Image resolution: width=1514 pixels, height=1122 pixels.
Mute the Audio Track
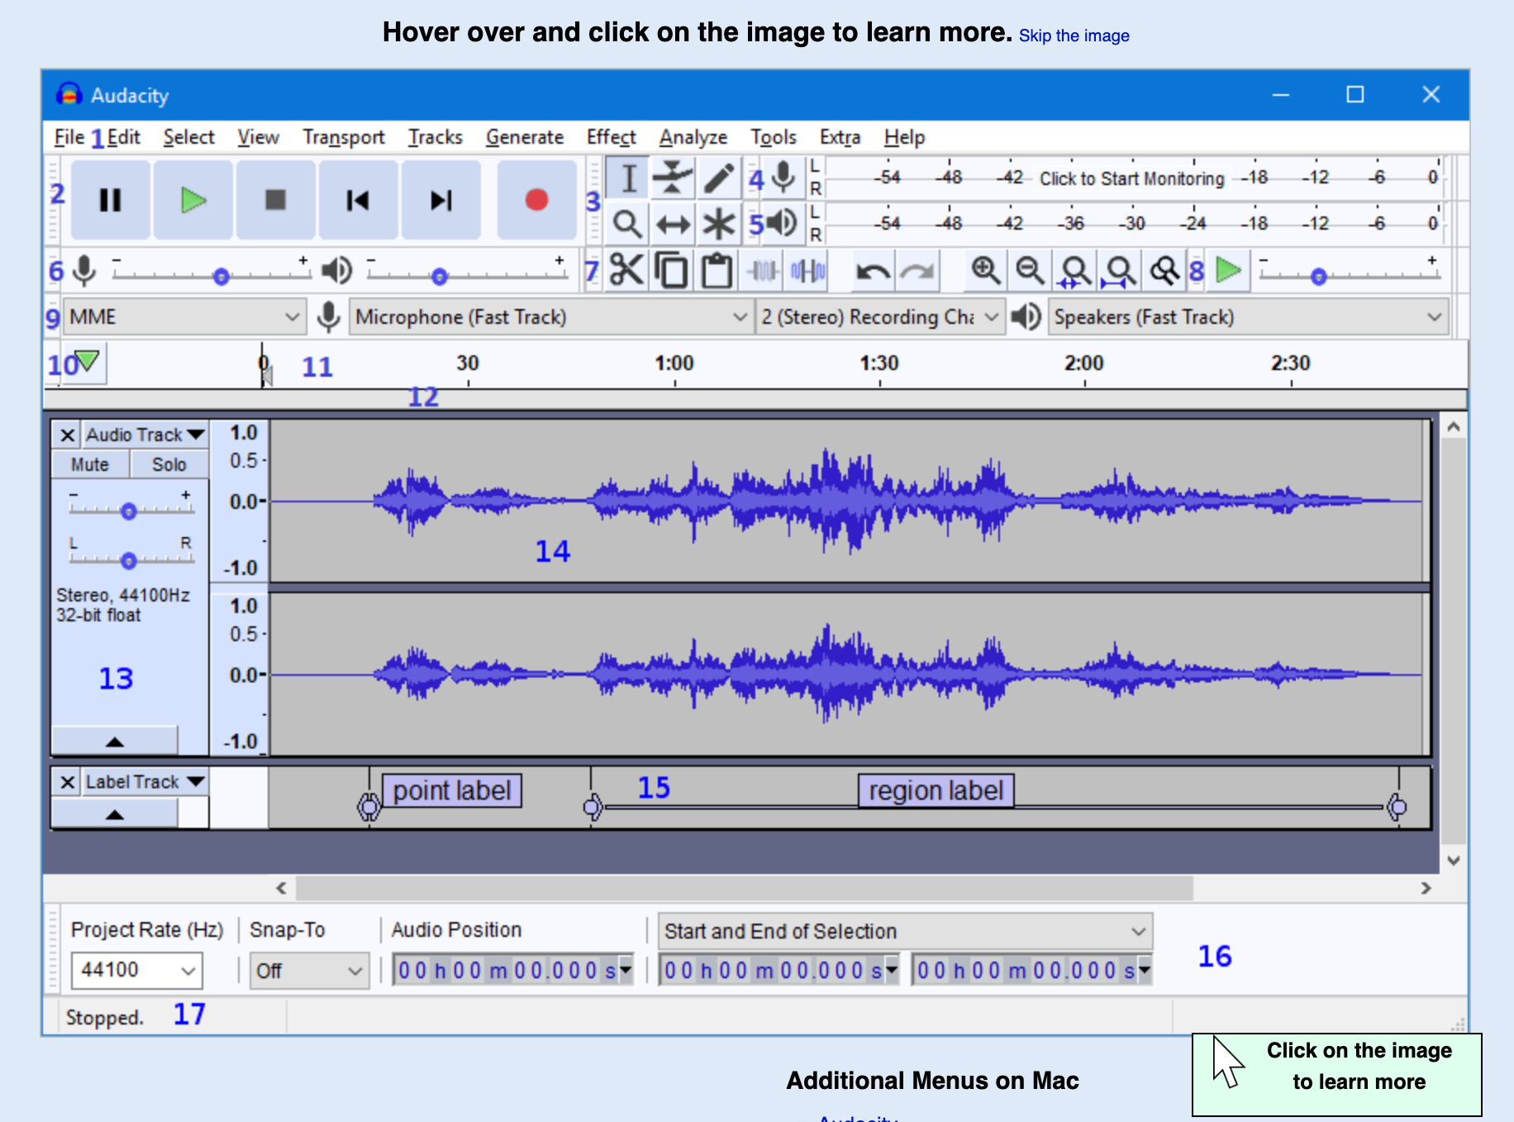point(88,464)
